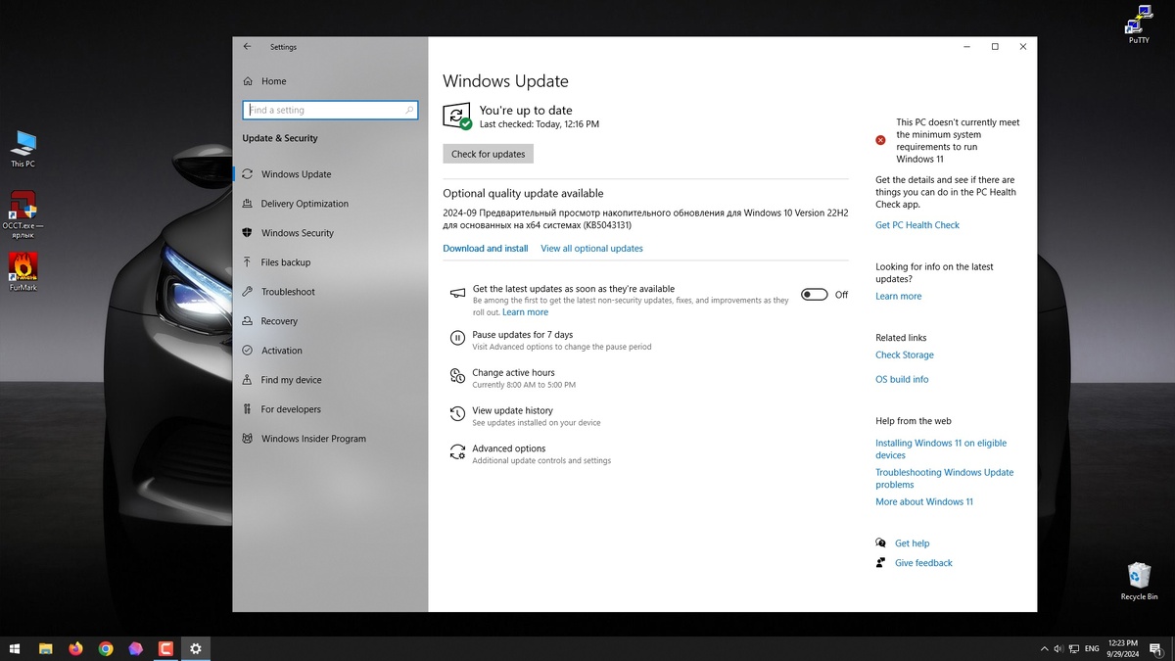Click the Files backup arrow icon
The height and width of the screenshot is (661, 1175).
pyautogui.click(x=248, y=262)
